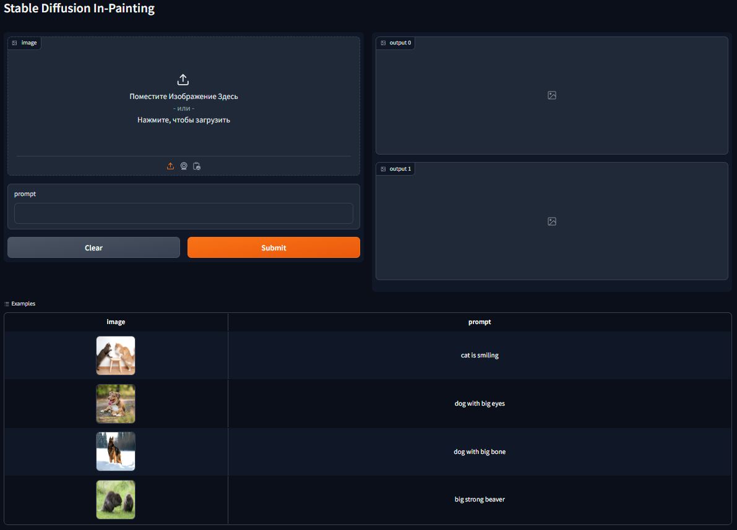Click 'Поместите Изображение Здесь' drop area text
The image size is (737, 530).
184,96
